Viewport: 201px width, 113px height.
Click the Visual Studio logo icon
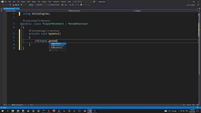[x=2, y=2]
